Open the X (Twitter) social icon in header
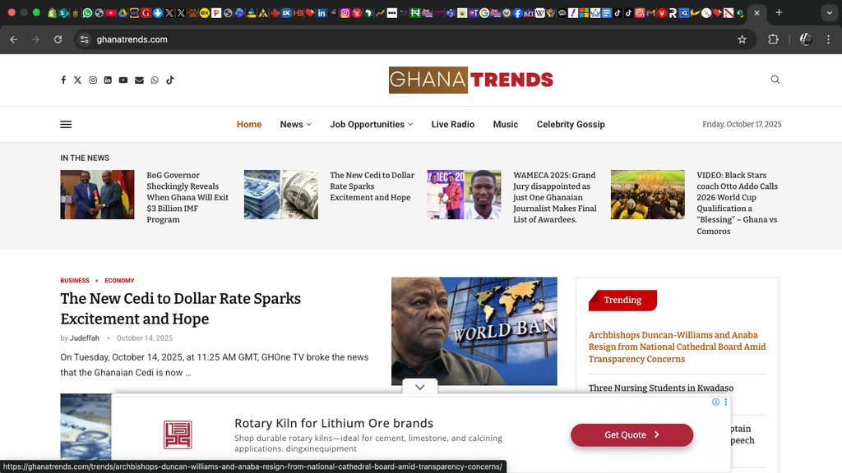Image resolution: width=842 pixels, height=473 pixels. [78, 80]
